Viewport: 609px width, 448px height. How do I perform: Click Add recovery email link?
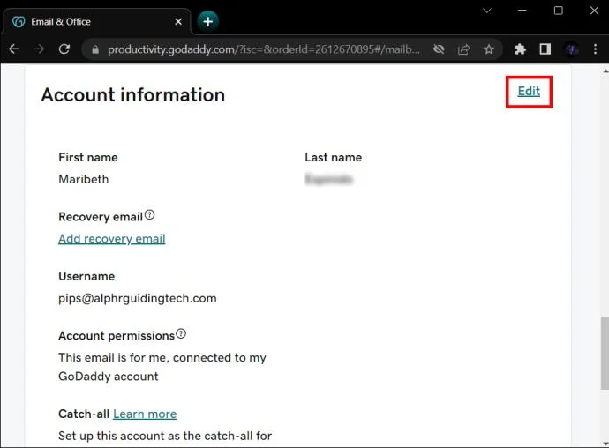pos(112,239)
